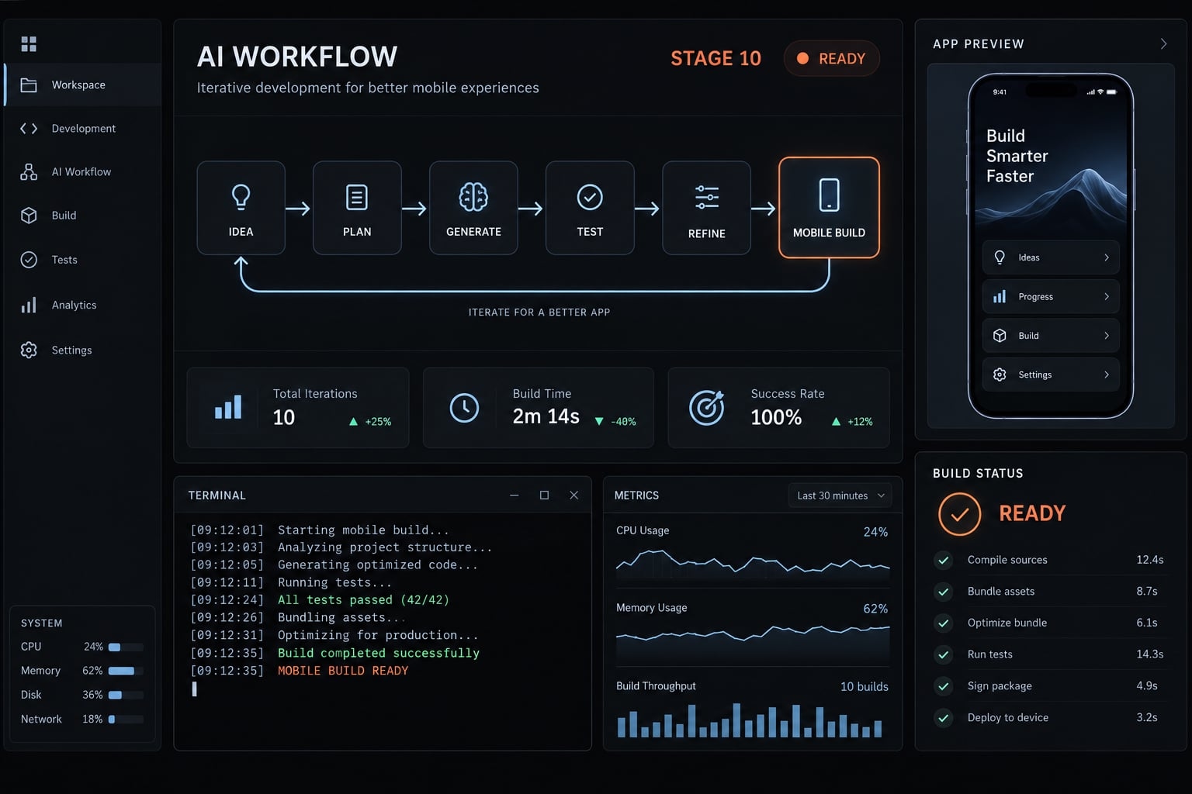The image size is (1192, 794).
Task: Select the Idea lightbulb stage
Action: point(241,208)
